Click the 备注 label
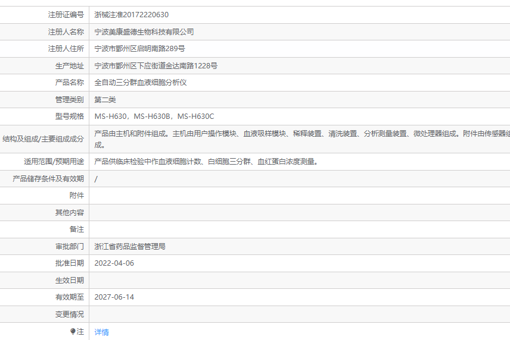The height and width of the screenshot is (340, 510). 77,229
